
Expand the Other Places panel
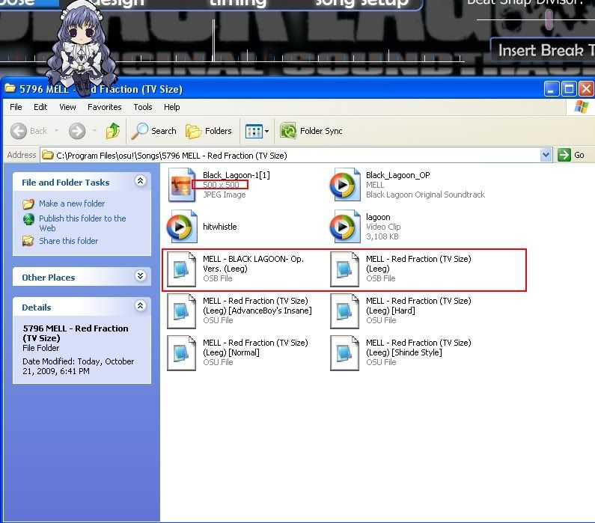click(x=141, y=276)
